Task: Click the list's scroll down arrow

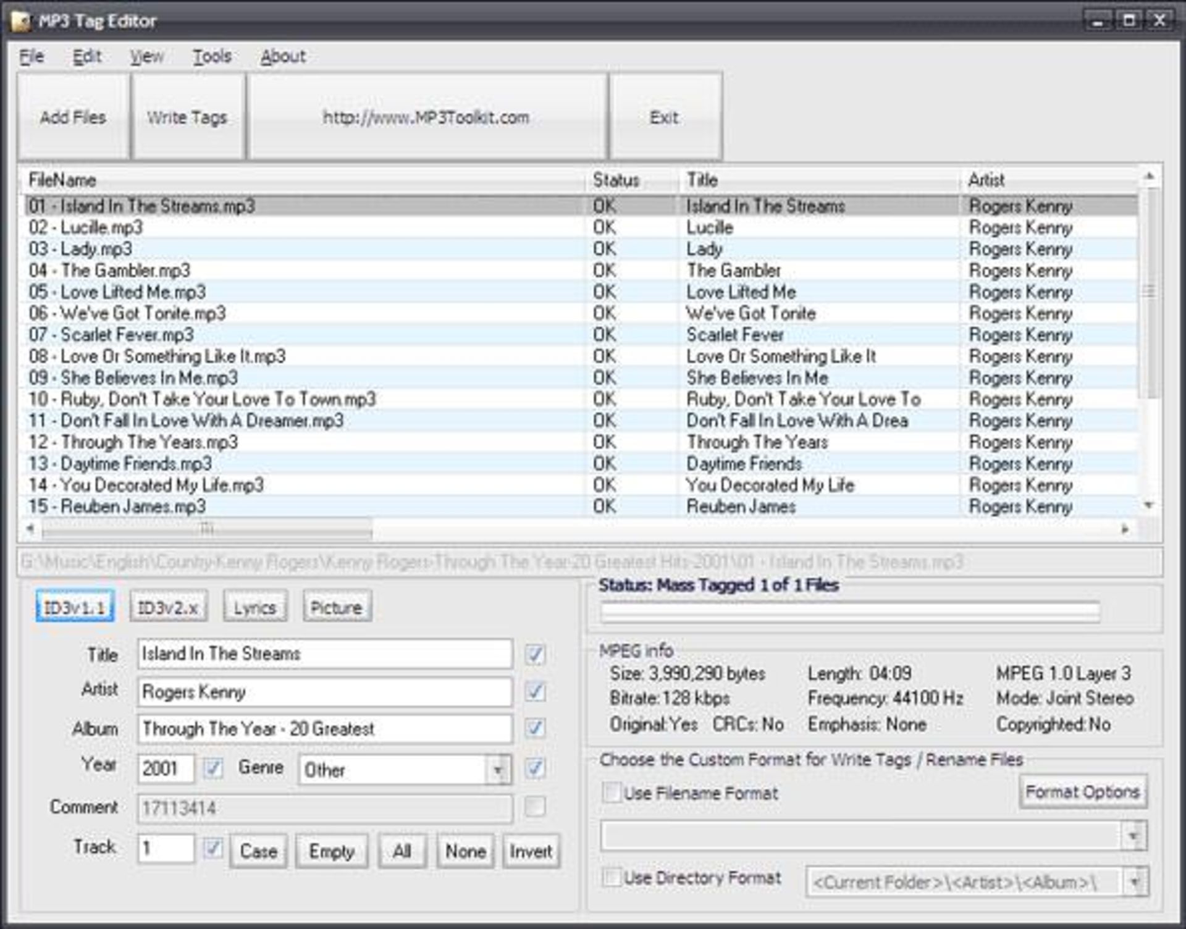Action: tap(1149, 505)
